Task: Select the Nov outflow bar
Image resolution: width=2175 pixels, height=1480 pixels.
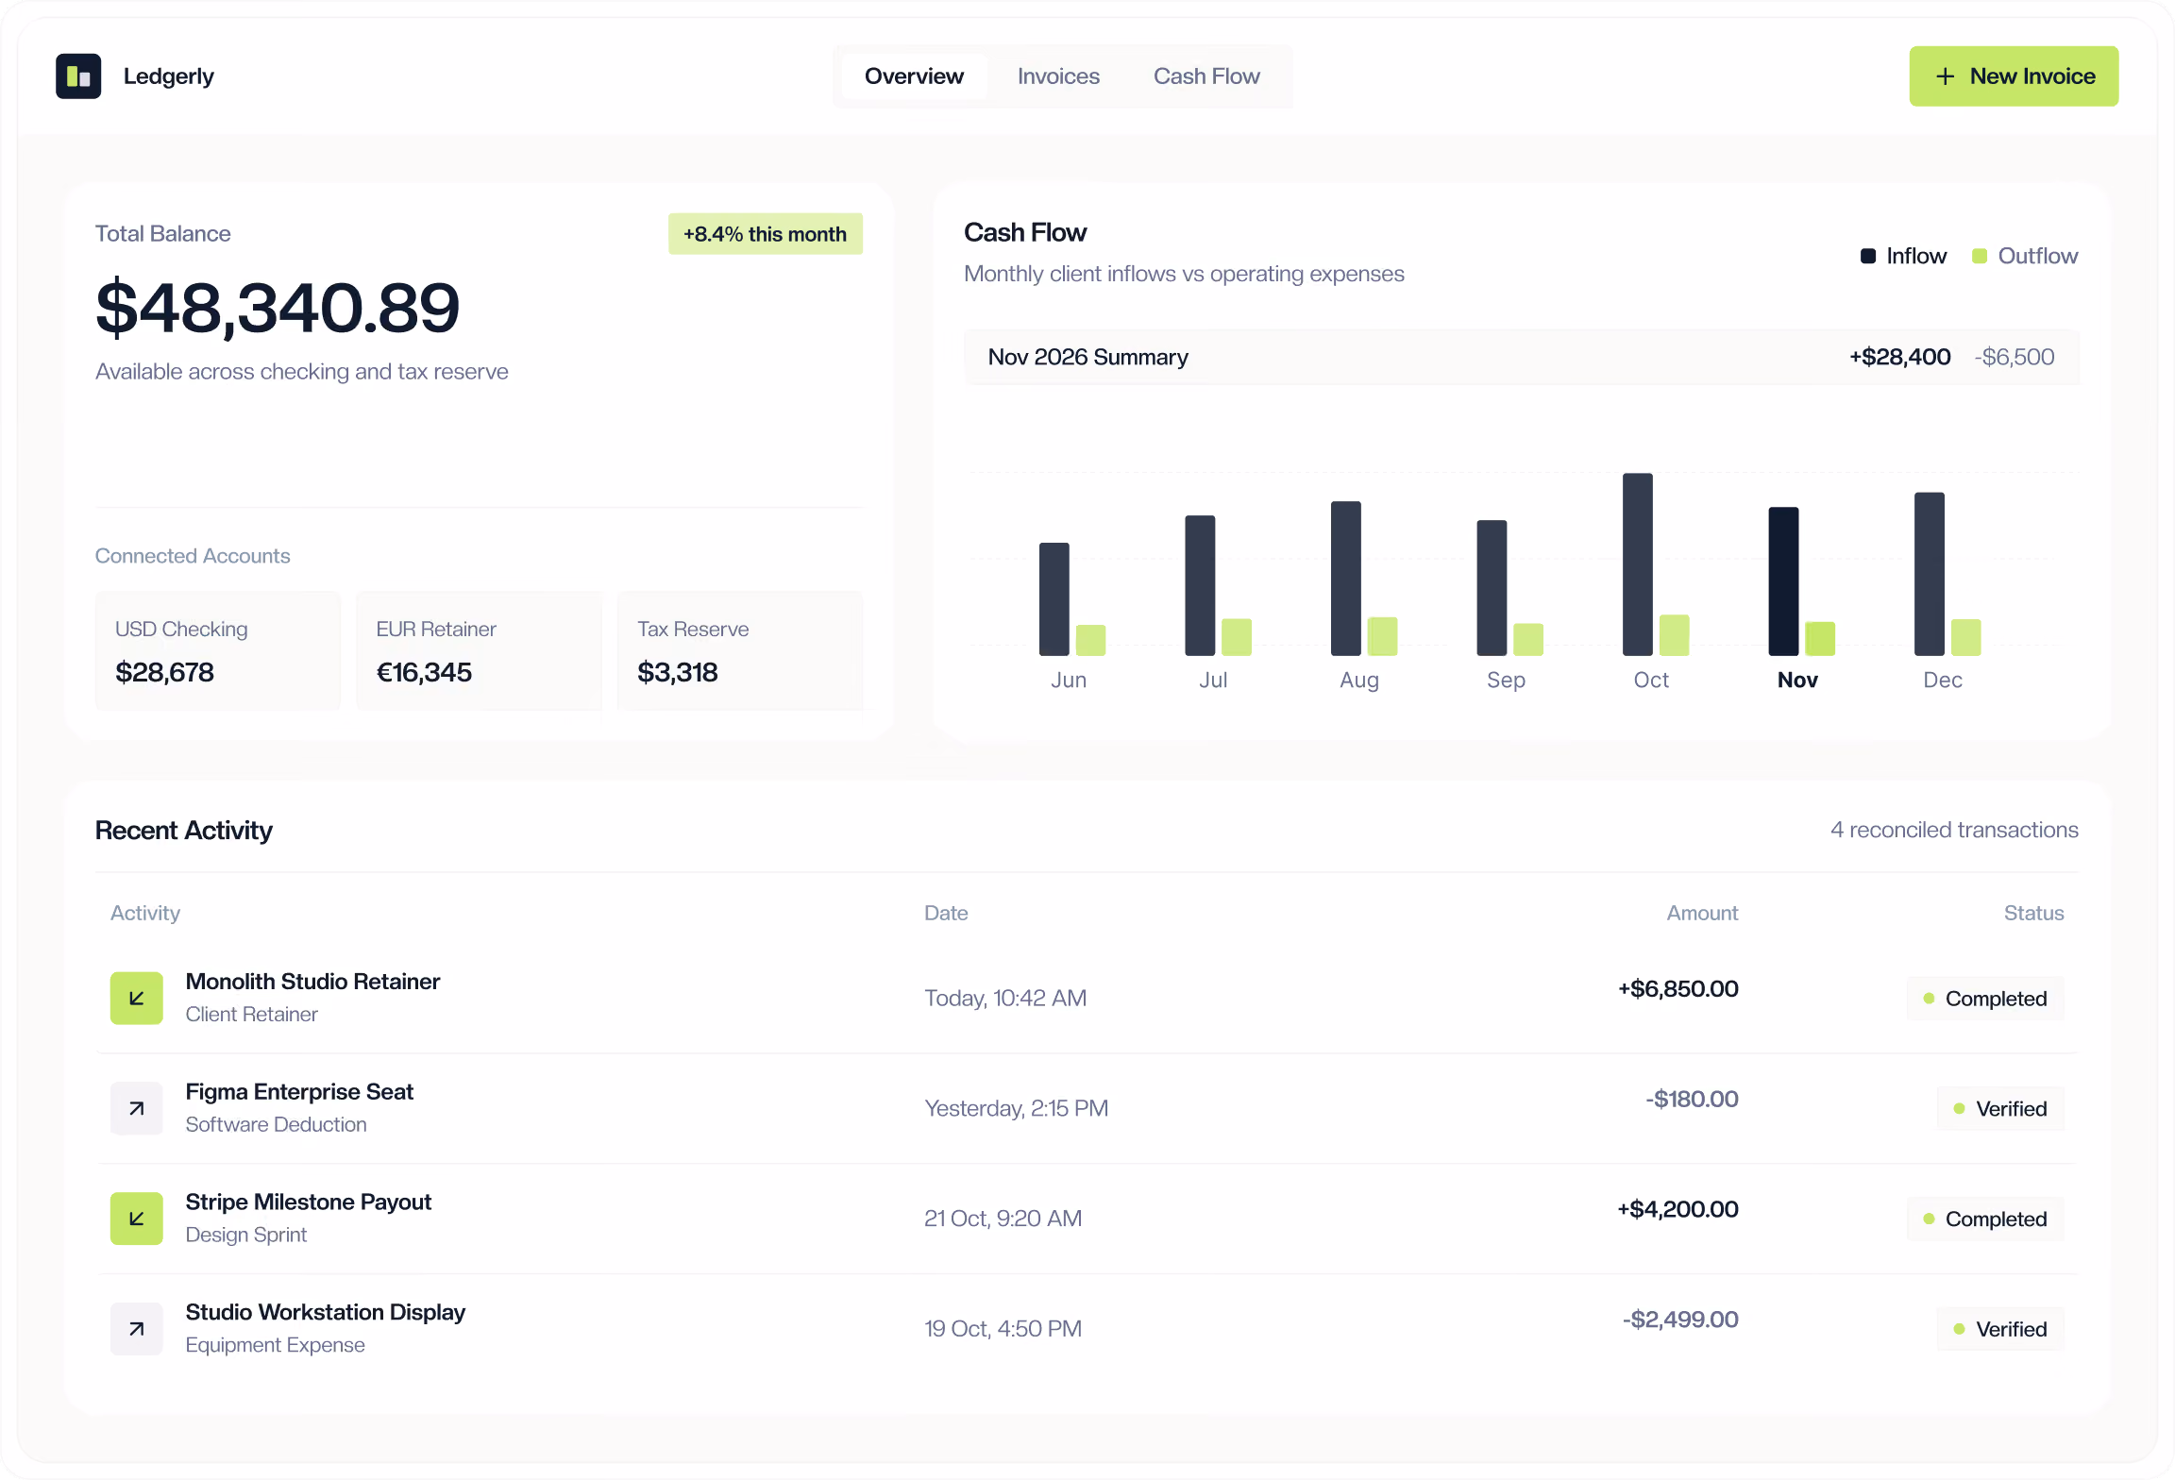Action: [1820, 639]
